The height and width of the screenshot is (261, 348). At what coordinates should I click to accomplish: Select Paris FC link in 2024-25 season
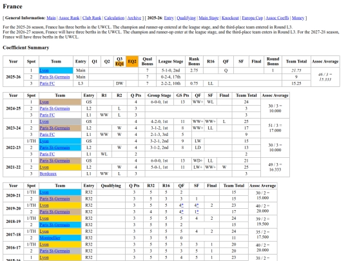pyautogui.click(x=47, y=115)
